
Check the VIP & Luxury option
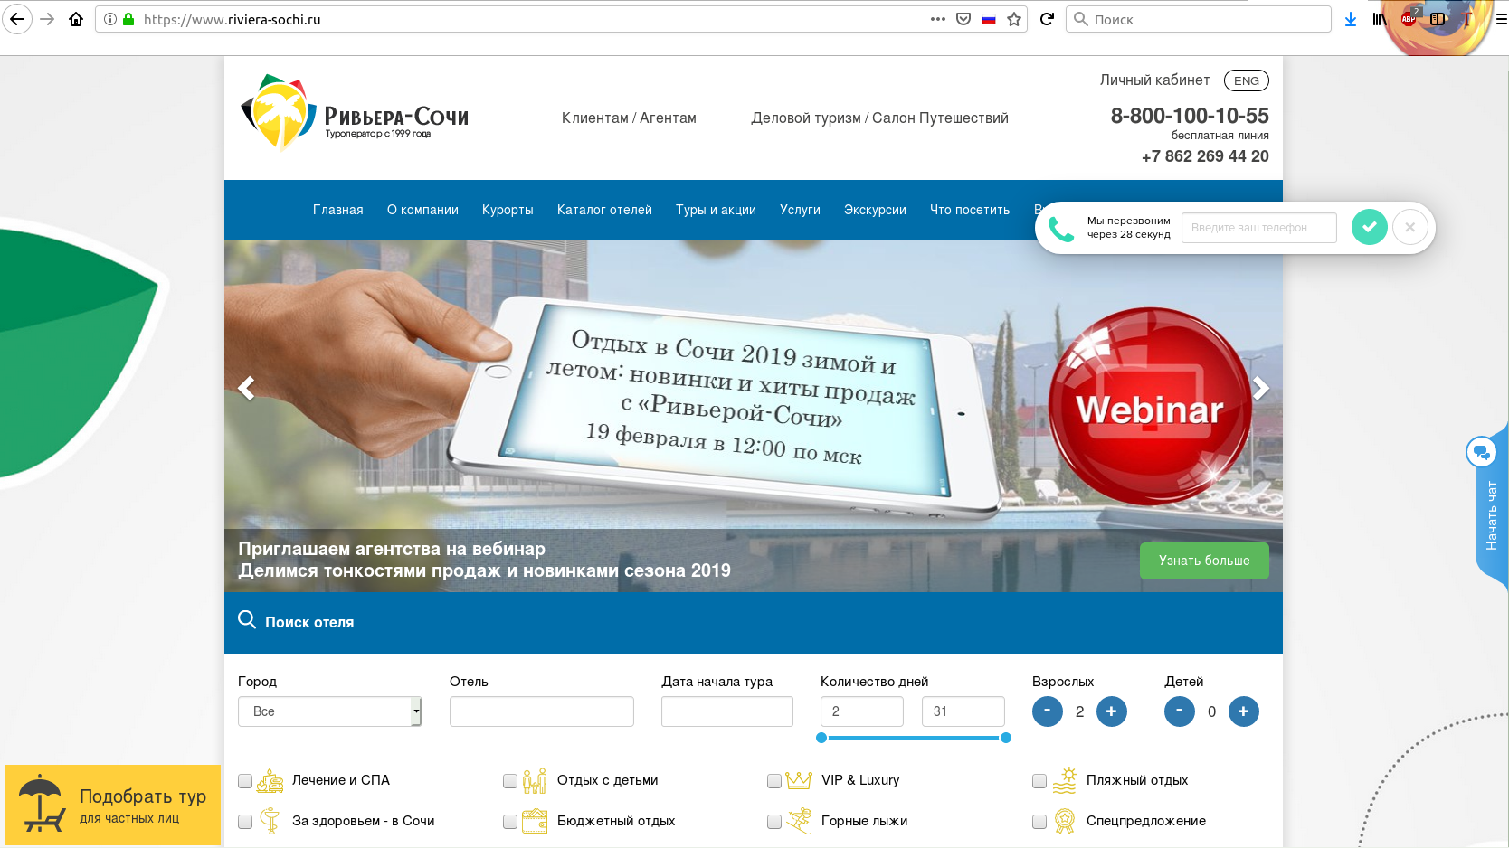click(774, 781)
